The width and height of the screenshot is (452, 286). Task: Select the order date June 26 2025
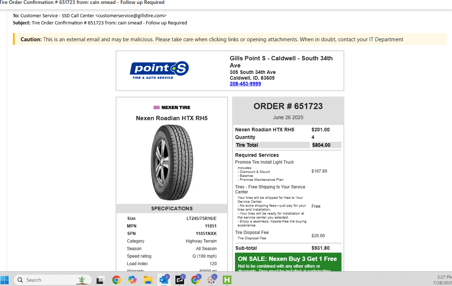pos(288,117)
